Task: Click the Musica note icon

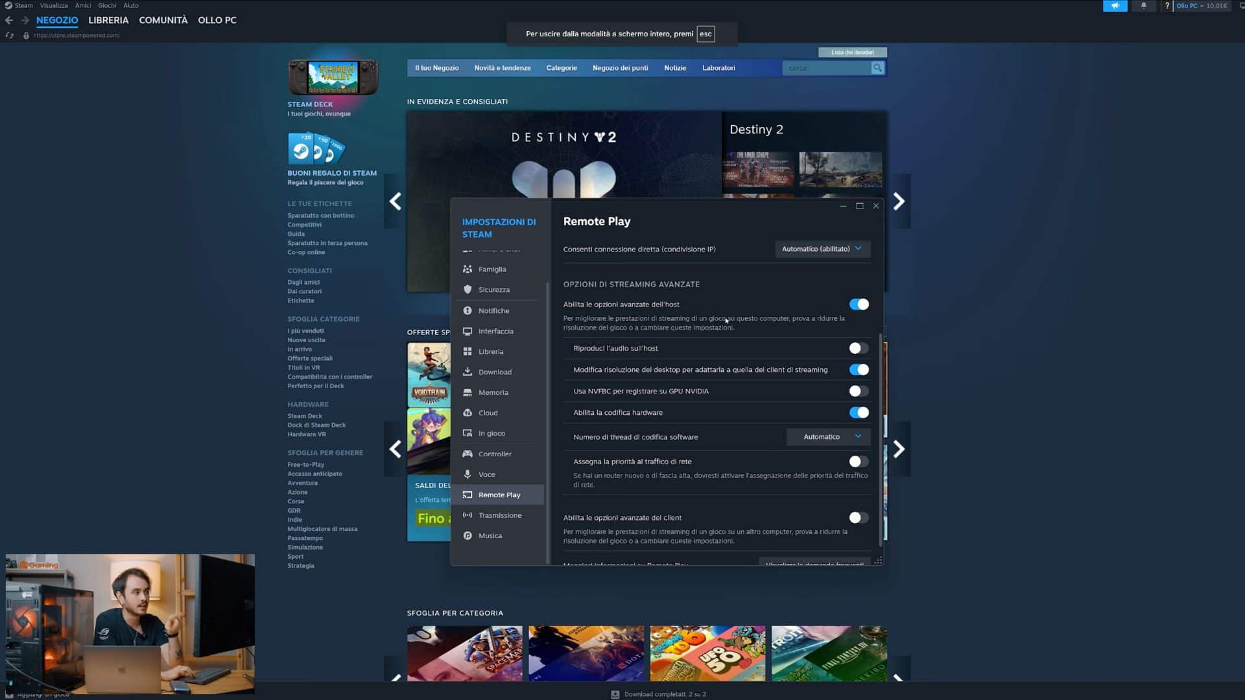Action: pos(468,535)
